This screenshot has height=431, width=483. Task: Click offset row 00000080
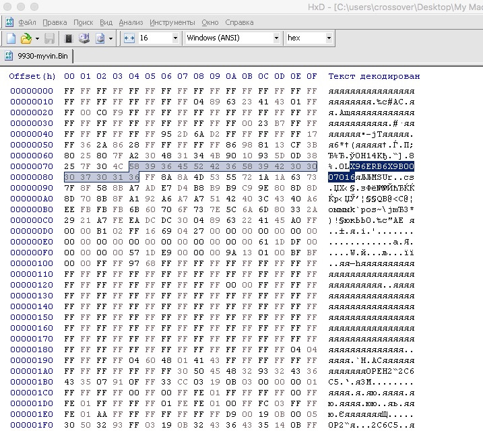32,177
